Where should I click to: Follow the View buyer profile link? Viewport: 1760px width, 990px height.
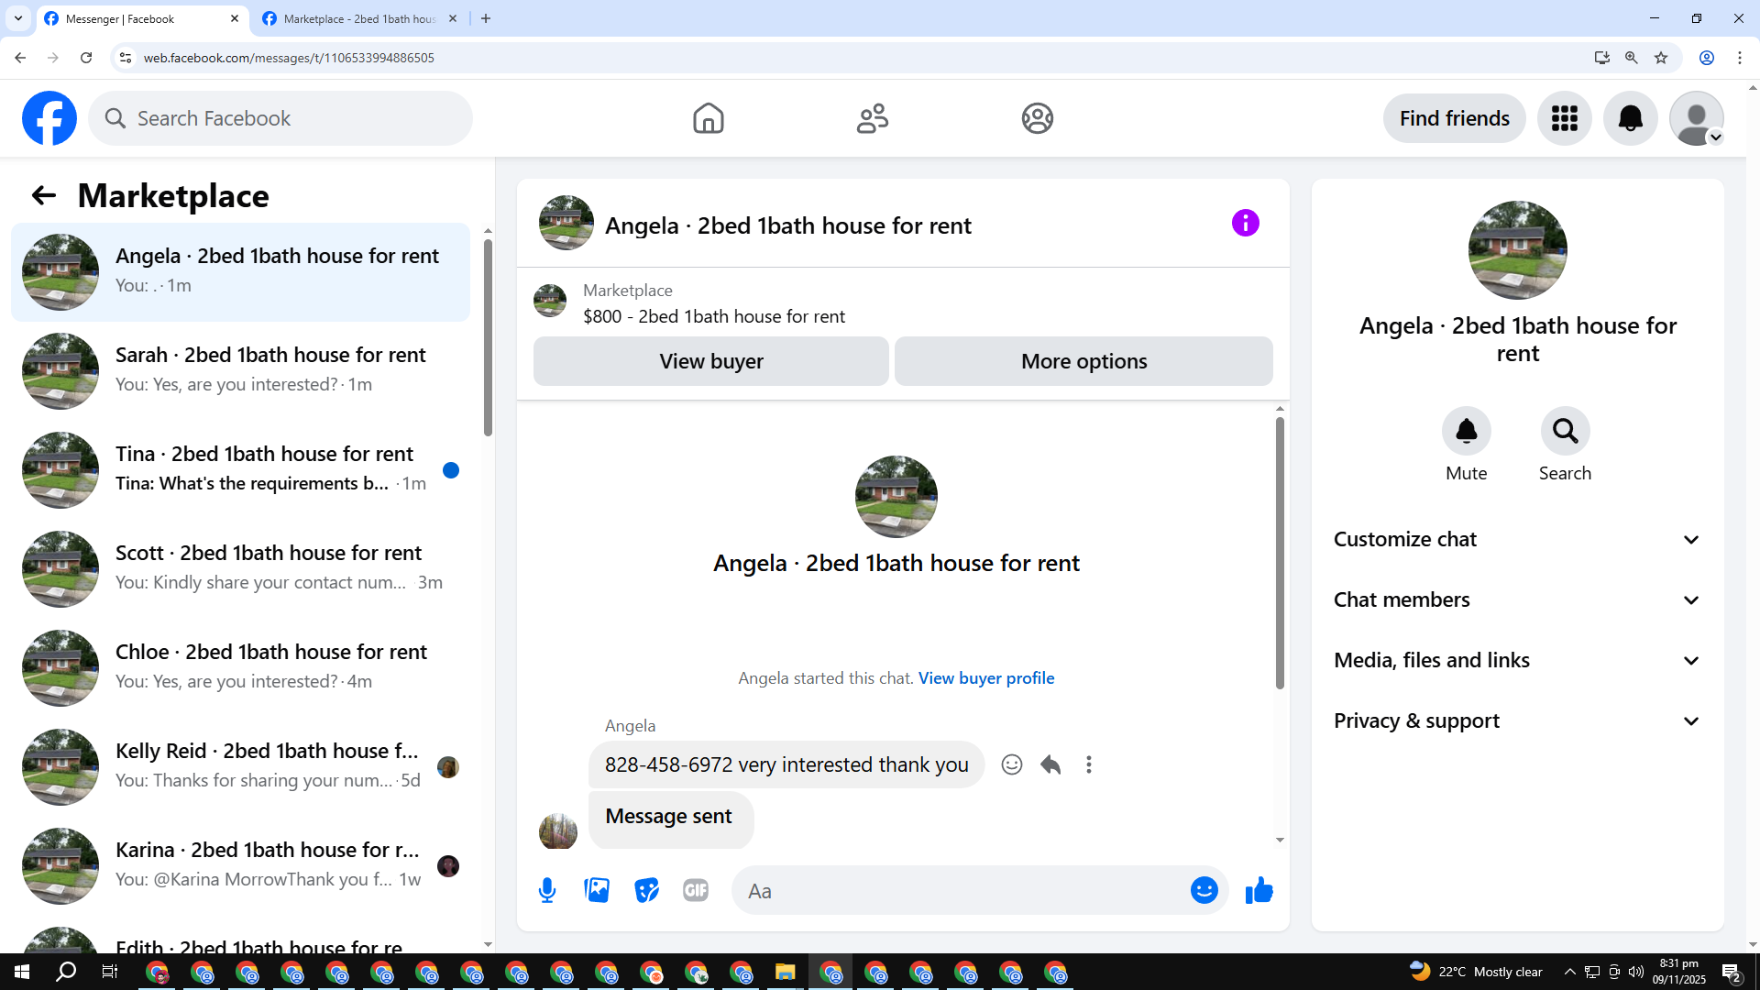pos(986,678)
